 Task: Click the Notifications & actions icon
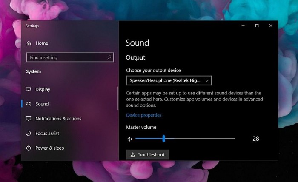pos(29,119)
